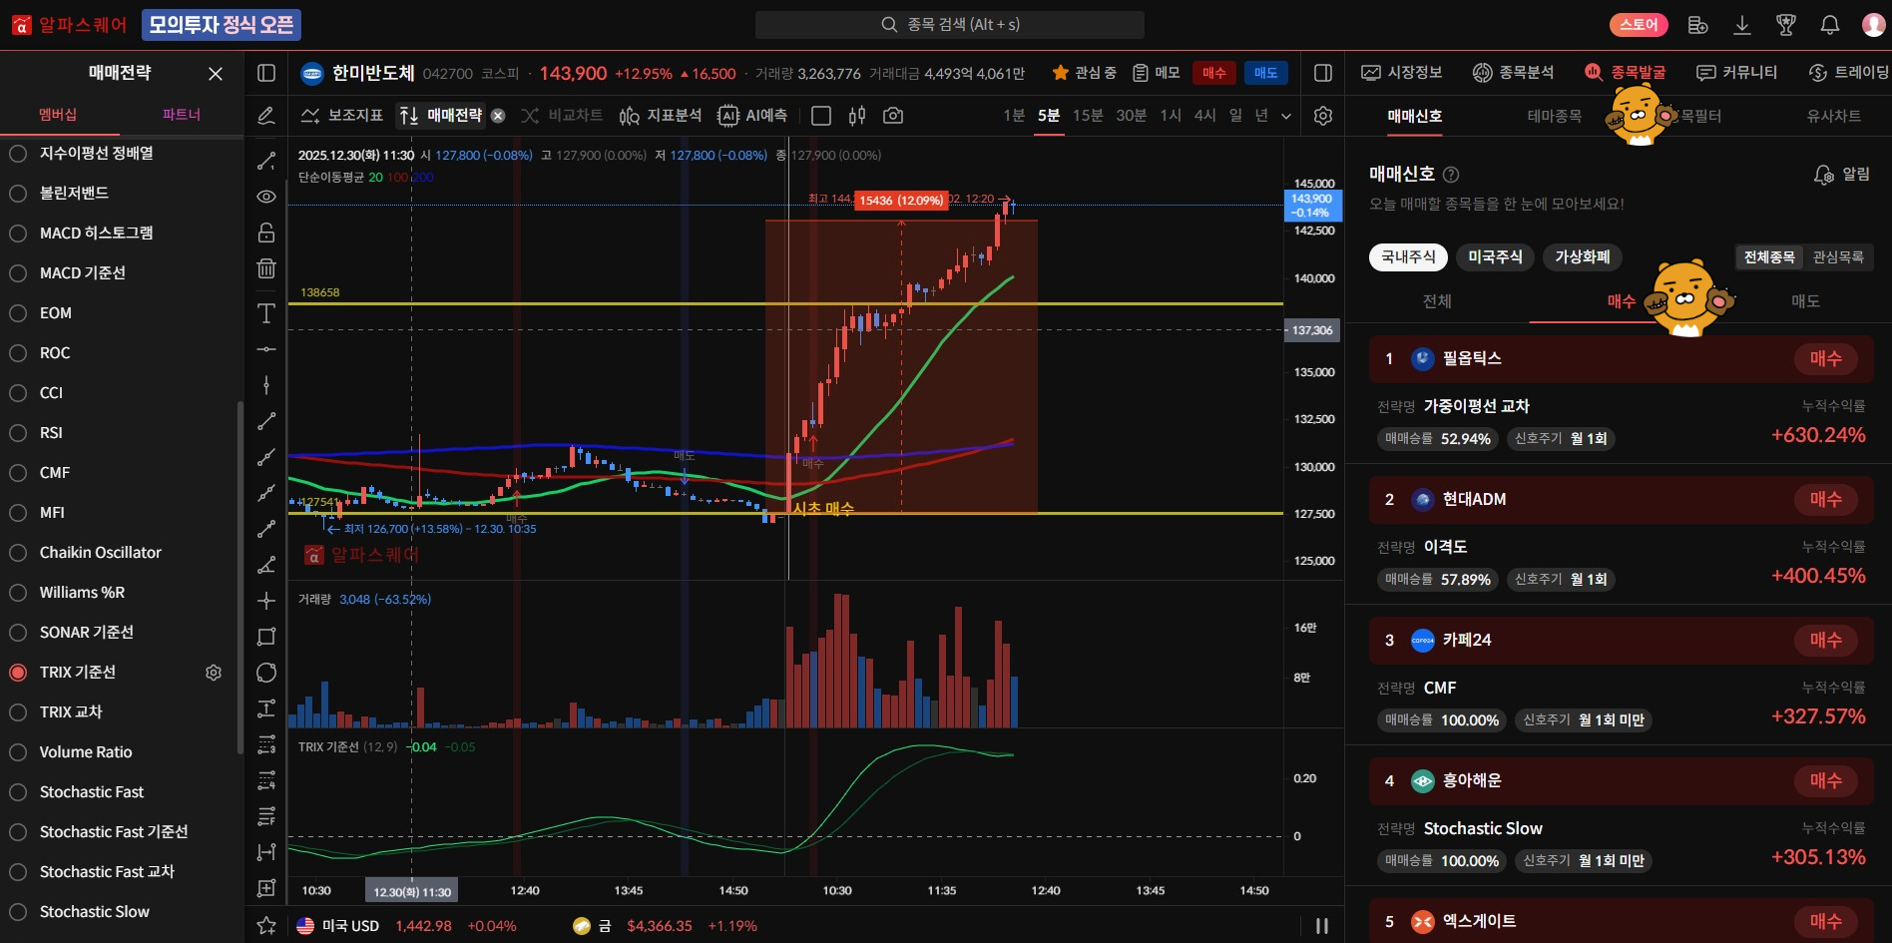Toggle drawings visibility eye icon
Viewport: 1892px width, 943px height.
[266, 197]
